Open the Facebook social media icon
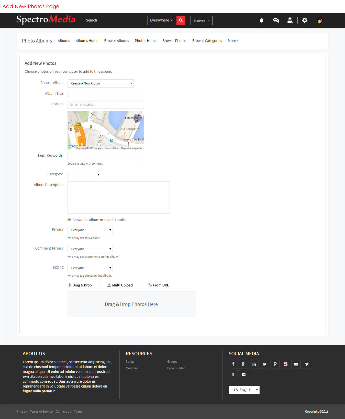This screenshot has height=419, width=345. click(233, 364)
